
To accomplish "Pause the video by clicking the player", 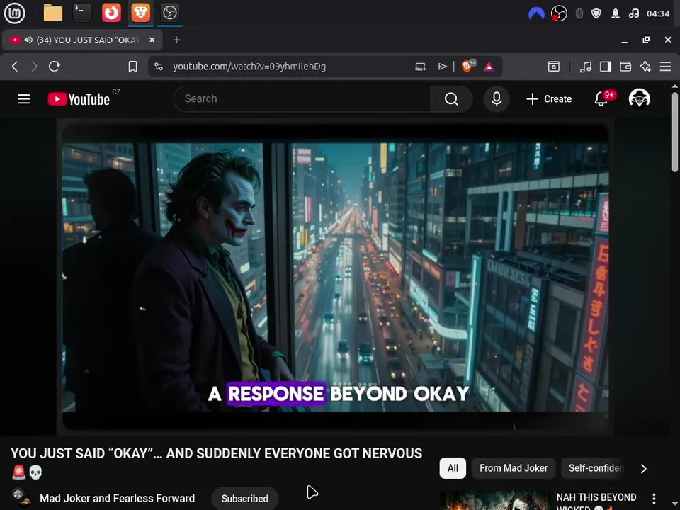I will click(x=335, y=278).
